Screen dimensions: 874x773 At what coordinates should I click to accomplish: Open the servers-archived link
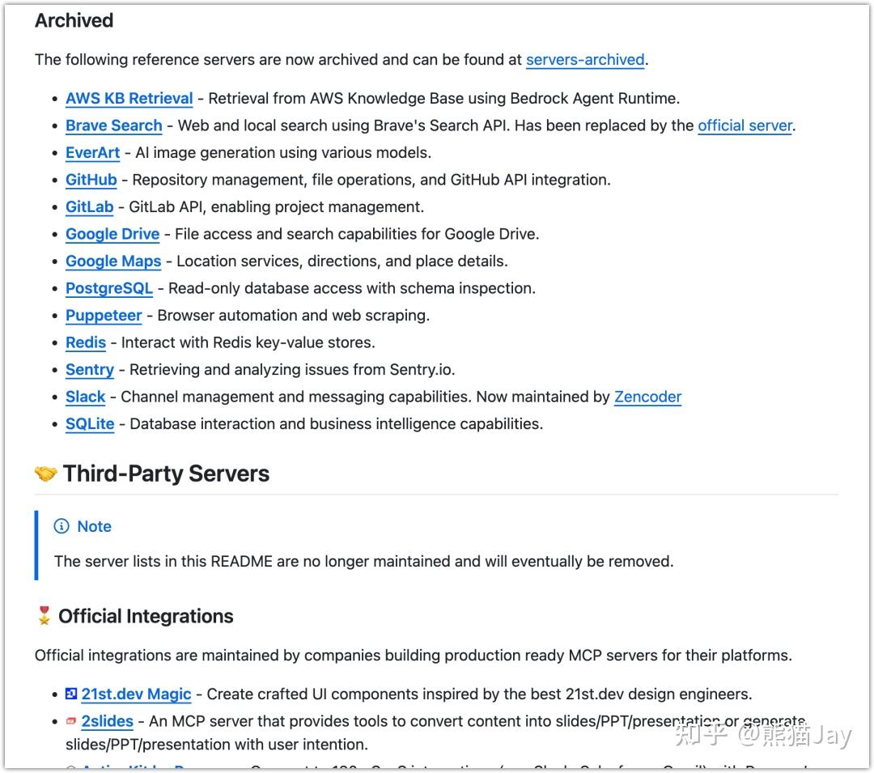(x=585, y=59)
